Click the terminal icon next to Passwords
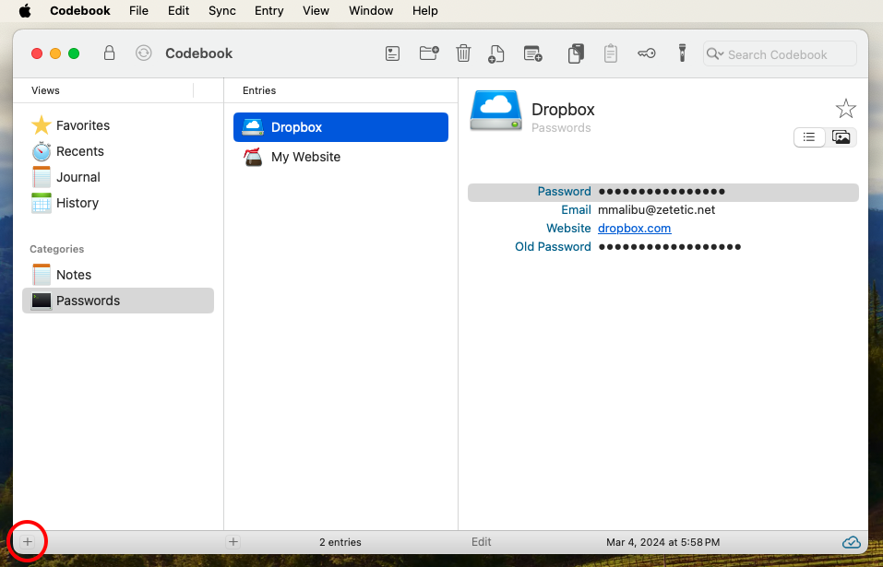This screenshot has width=883, height=567. [x=42, y=301]
